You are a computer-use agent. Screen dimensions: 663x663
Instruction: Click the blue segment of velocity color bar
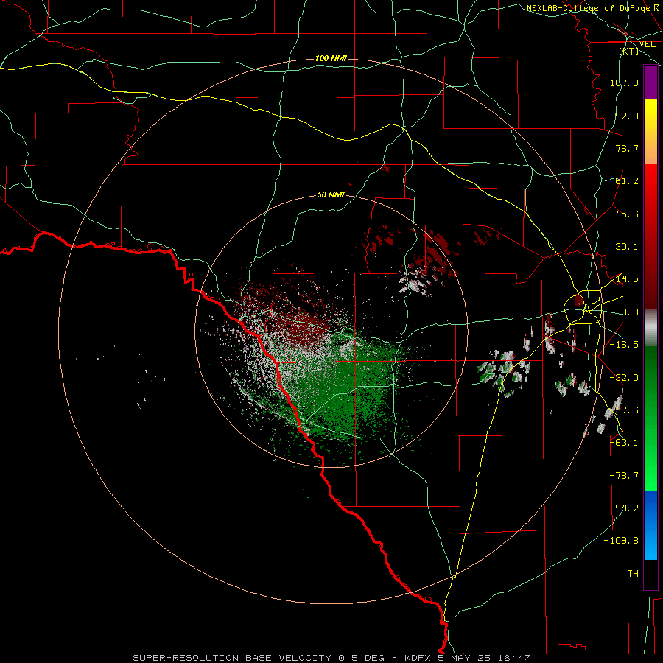tap(650, 525)
